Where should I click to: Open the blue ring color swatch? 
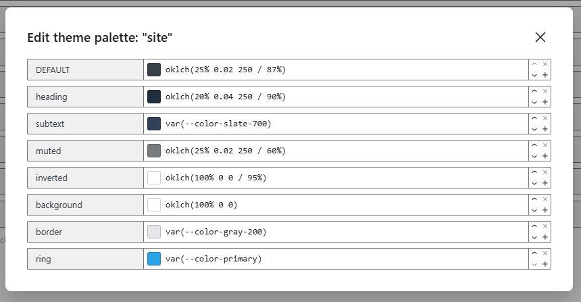154,259
